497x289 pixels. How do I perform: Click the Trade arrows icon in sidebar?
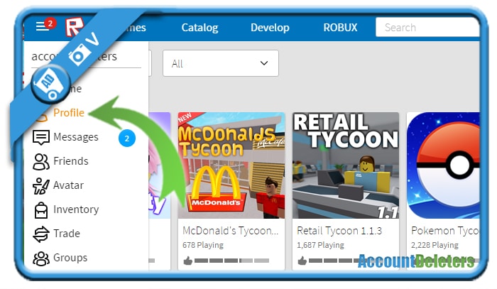[x=41, y=234]
